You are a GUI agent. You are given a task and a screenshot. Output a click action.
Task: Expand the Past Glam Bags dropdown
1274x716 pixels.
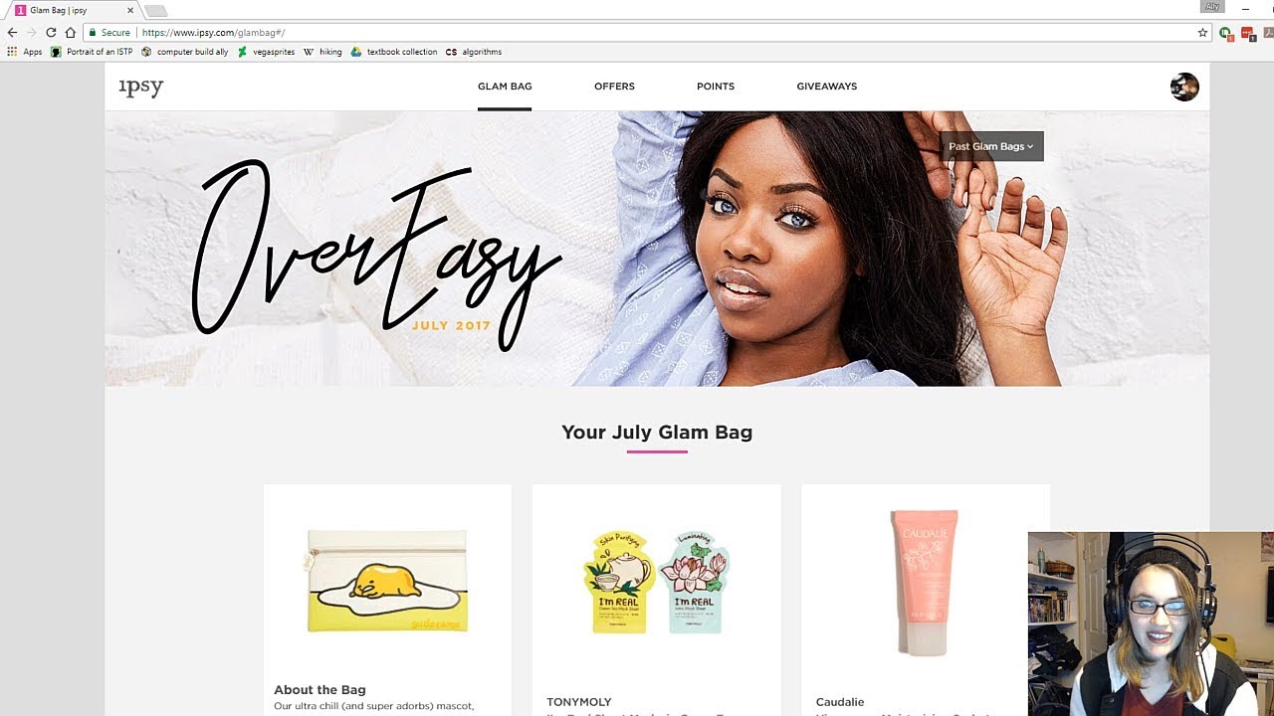coord(991,146)
